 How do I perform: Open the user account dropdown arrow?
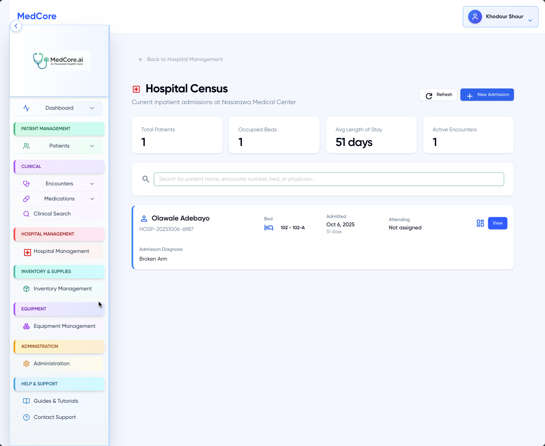(x=530, y=20)
